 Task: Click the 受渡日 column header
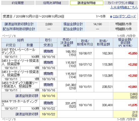[x=48, y=45]
